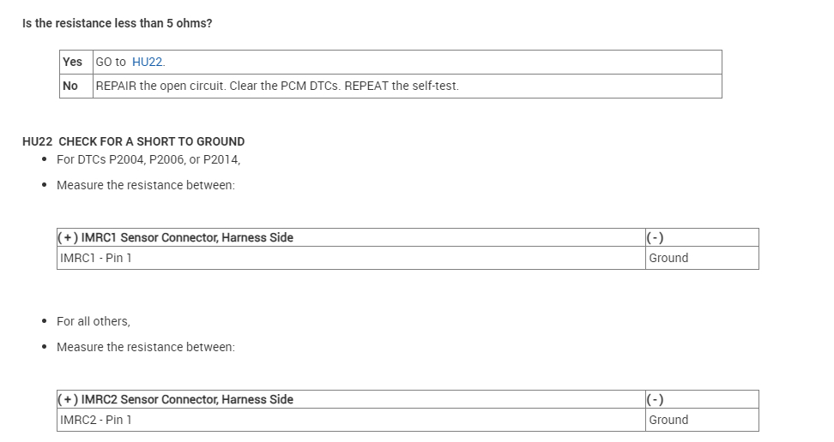
Task: Click the "GO to" text in Yes row
Action: [111, 63]
